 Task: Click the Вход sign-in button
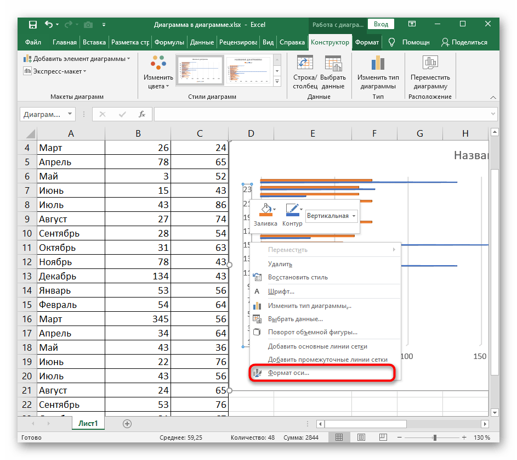[381, 24]
